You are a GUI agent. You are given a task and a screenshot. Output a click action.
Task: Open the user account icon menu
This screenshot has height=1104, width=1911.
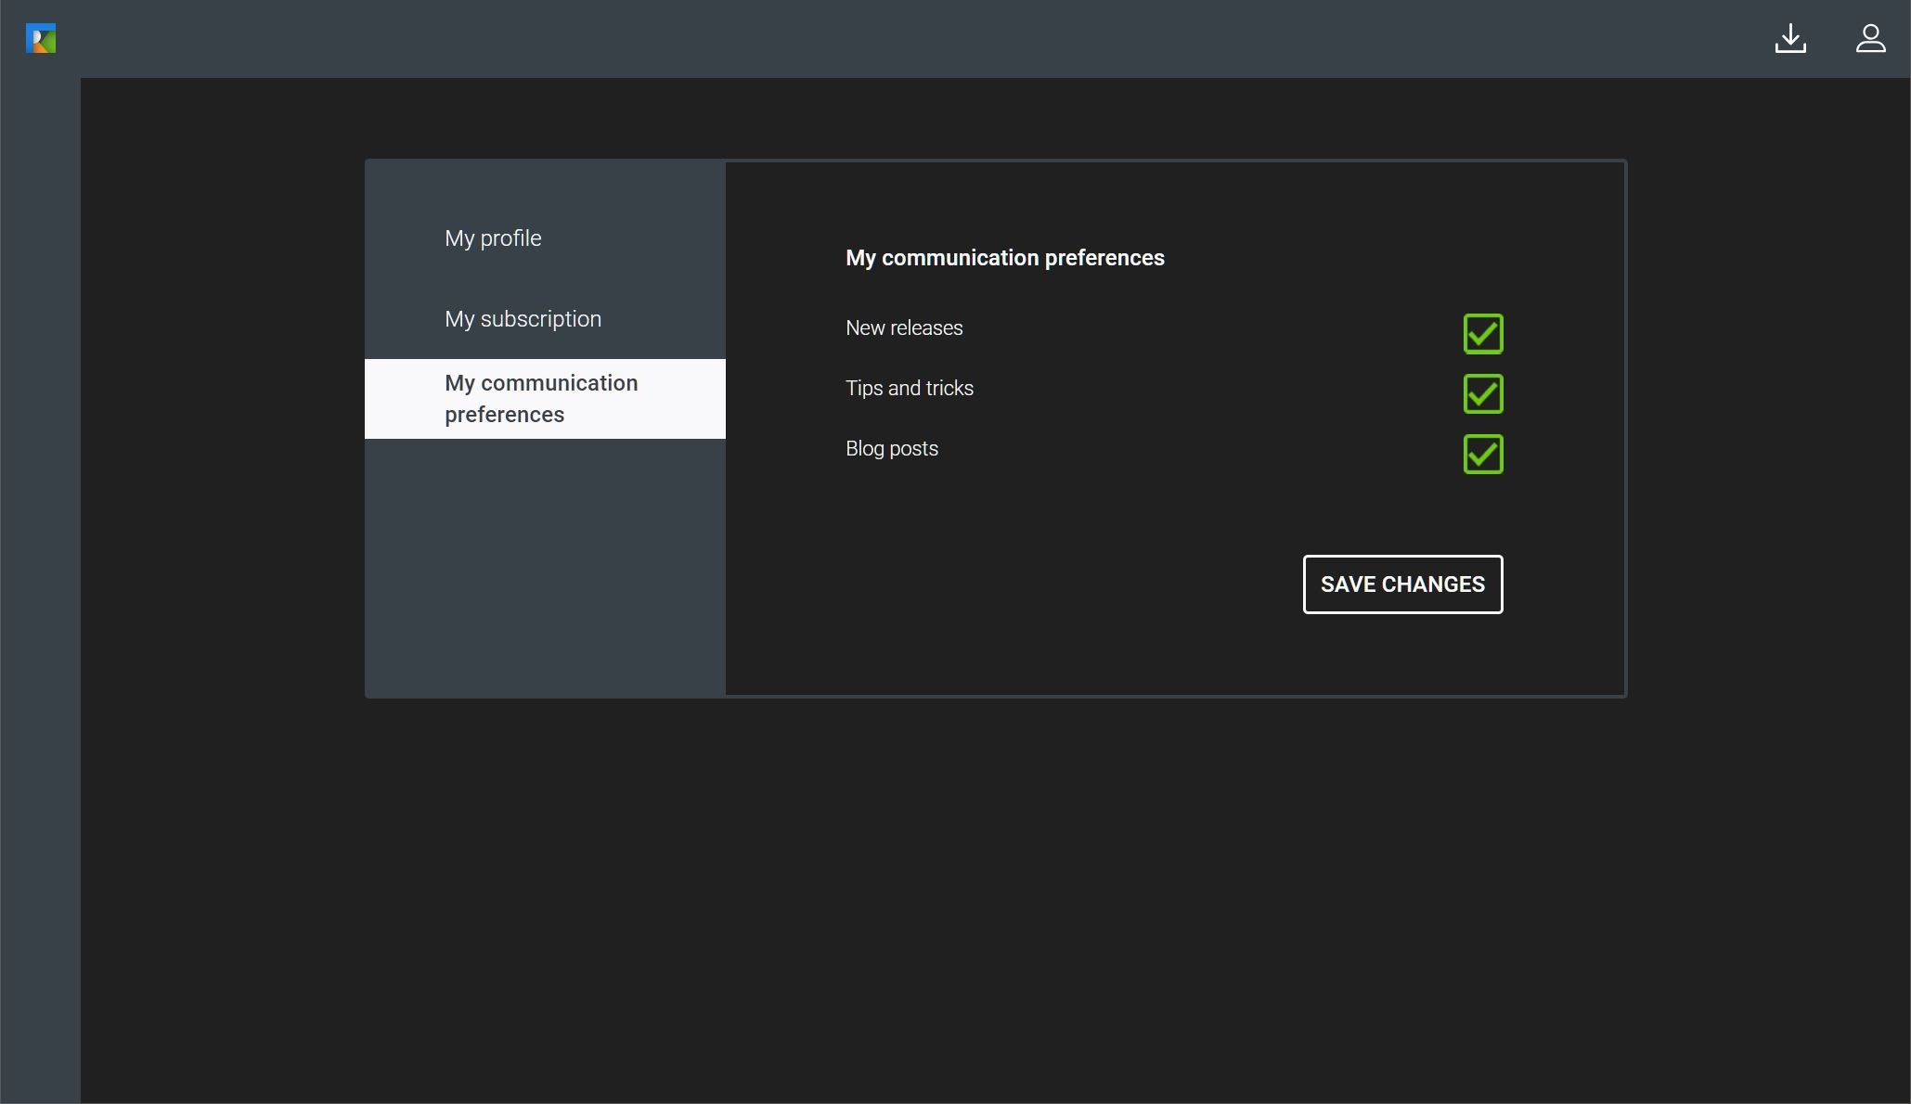tap(1870, 39)
